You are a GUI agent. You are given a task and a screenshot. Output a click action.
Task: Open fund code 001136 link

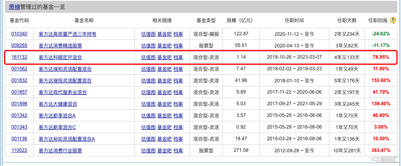19,139
